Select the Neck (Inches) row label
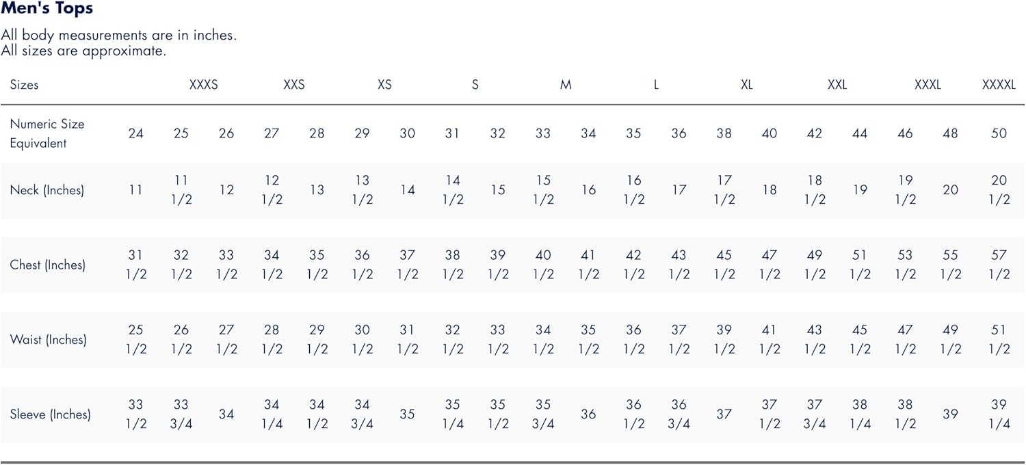The height and width of the screenshot is (465, 1026). point(47,190)
